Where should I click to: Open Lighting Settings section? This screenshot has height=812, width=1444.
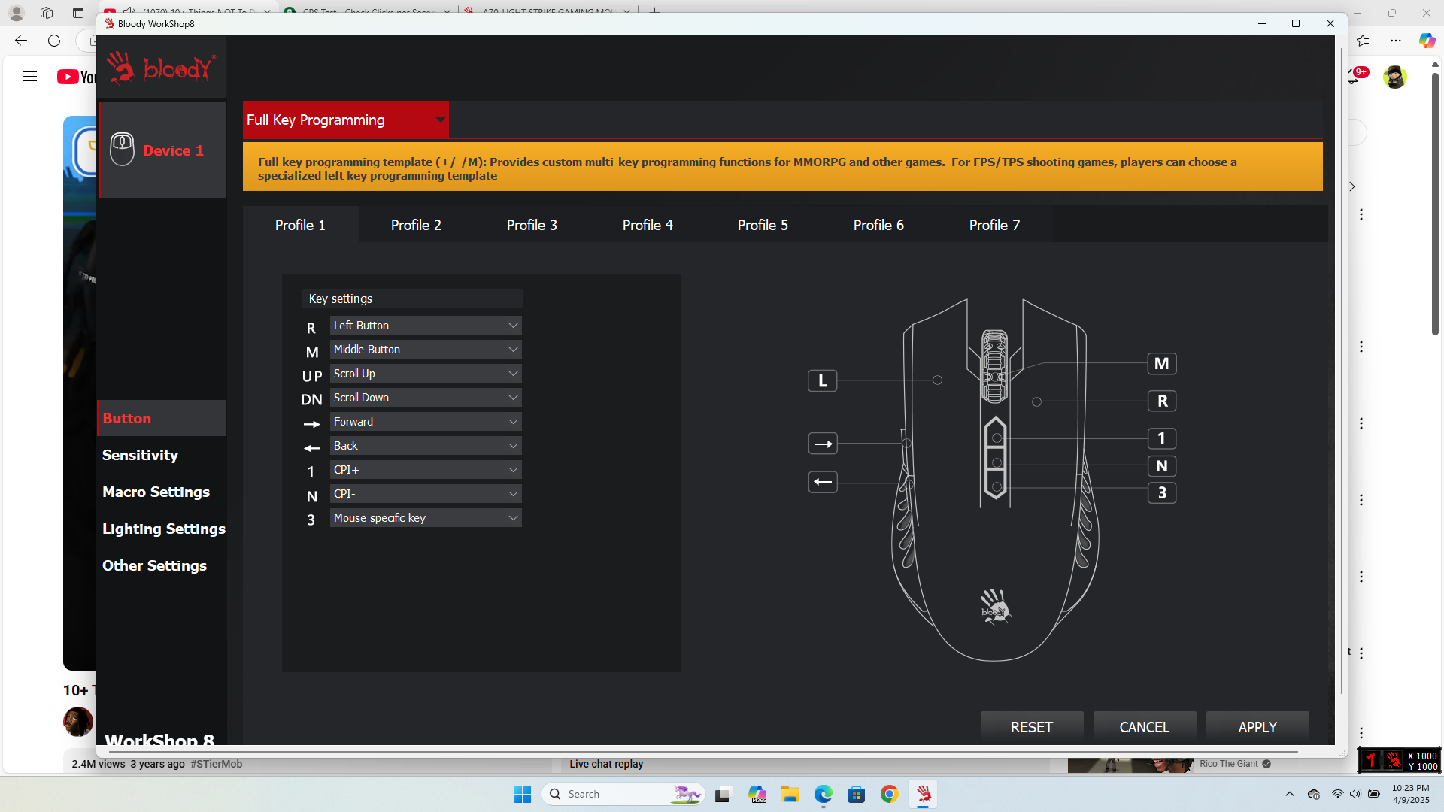(163, 529)
